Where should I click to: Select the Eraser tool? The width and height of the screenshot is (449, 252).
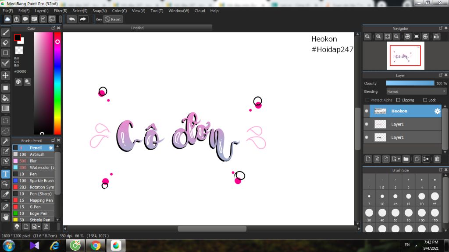coord(5,42)
